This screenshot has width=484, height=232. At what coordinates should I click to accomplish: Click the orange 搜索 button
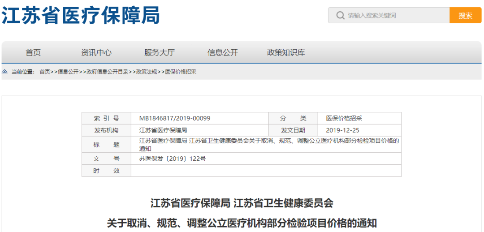[466, 15]
